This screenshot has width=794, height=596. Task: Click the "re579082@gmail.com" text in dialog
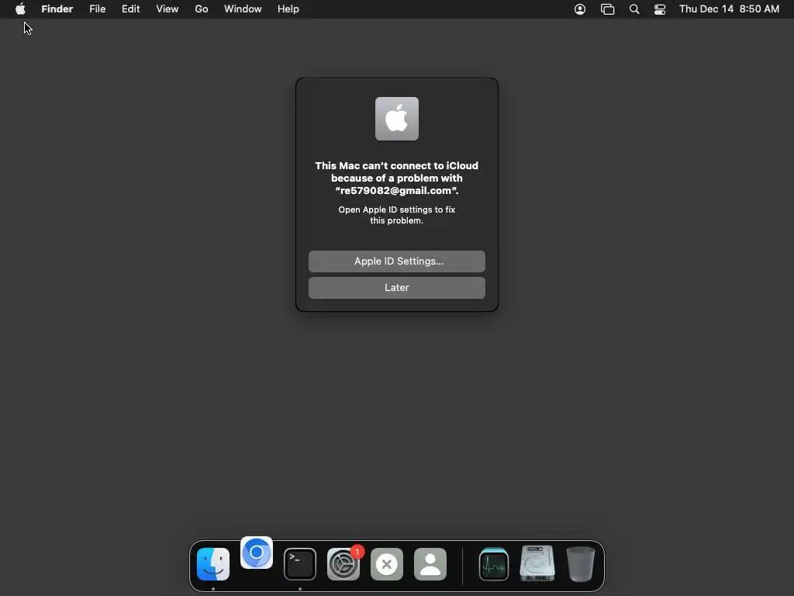[x=397, y=191]
